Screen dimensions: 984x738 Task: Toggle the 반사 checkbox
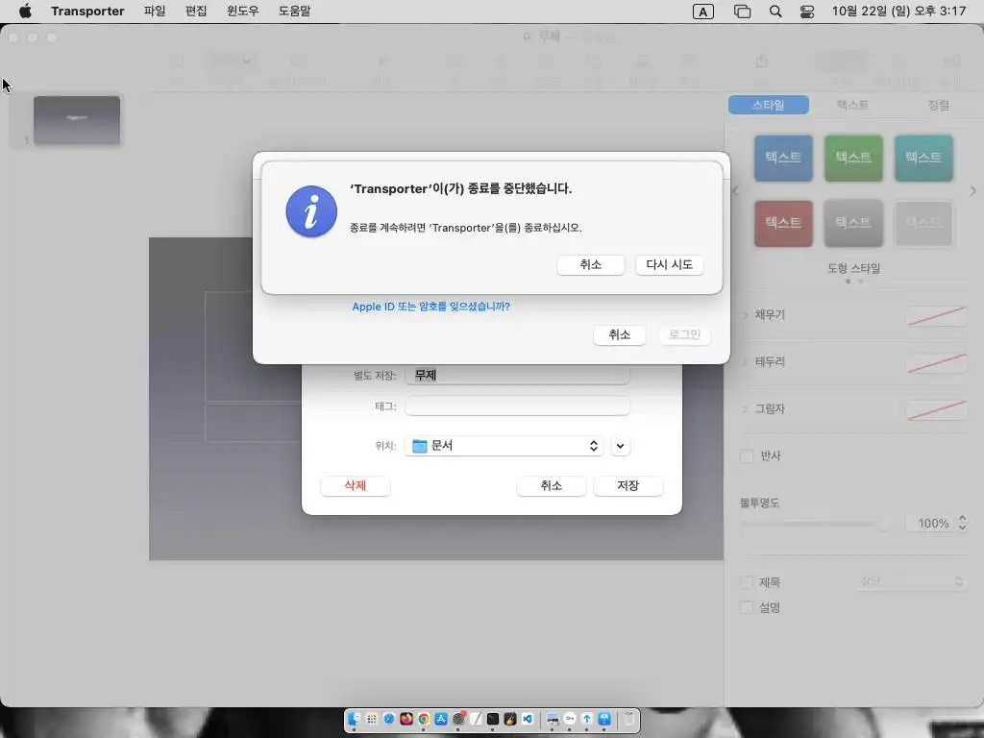(746, 456)
